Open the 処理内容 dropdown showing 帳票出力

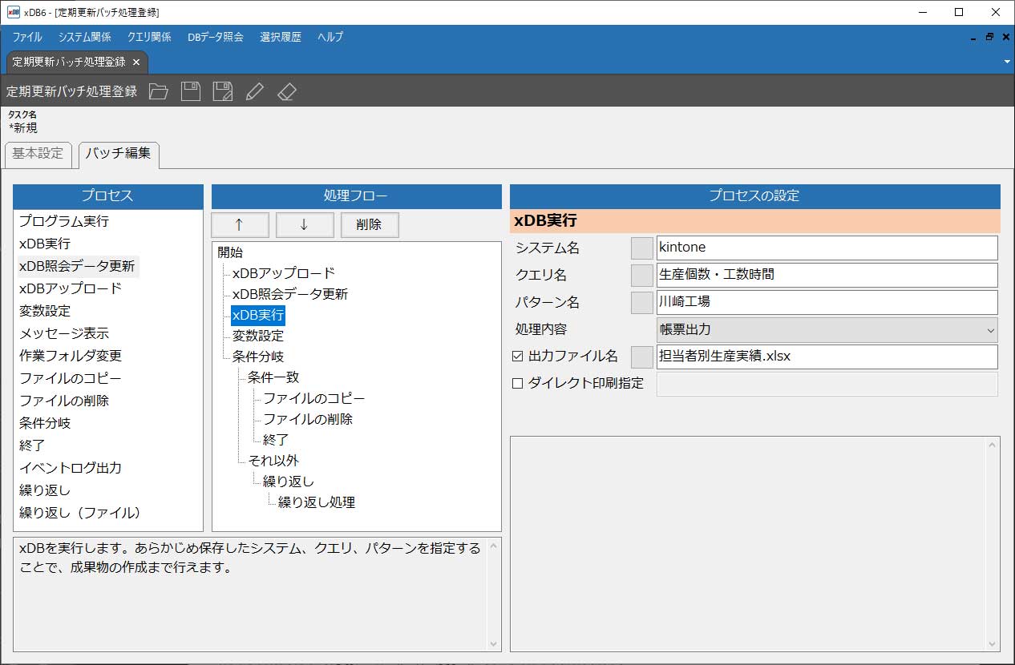pyautogui.click(x=827, y=330)
